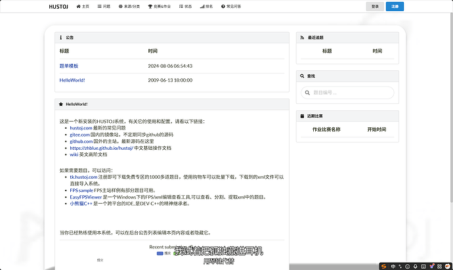Open the 排名 ranking page

(x=206, y=7)
